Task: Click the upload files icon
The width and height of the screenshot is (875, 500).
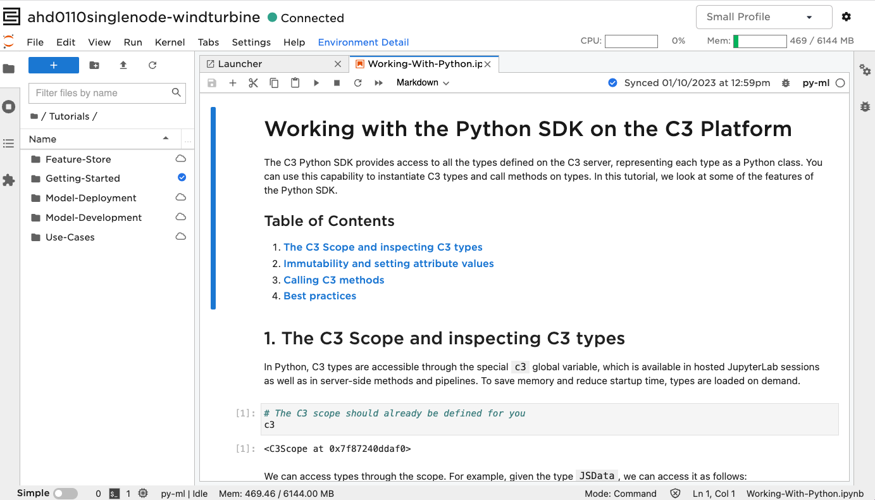Action: coord(123,65)
